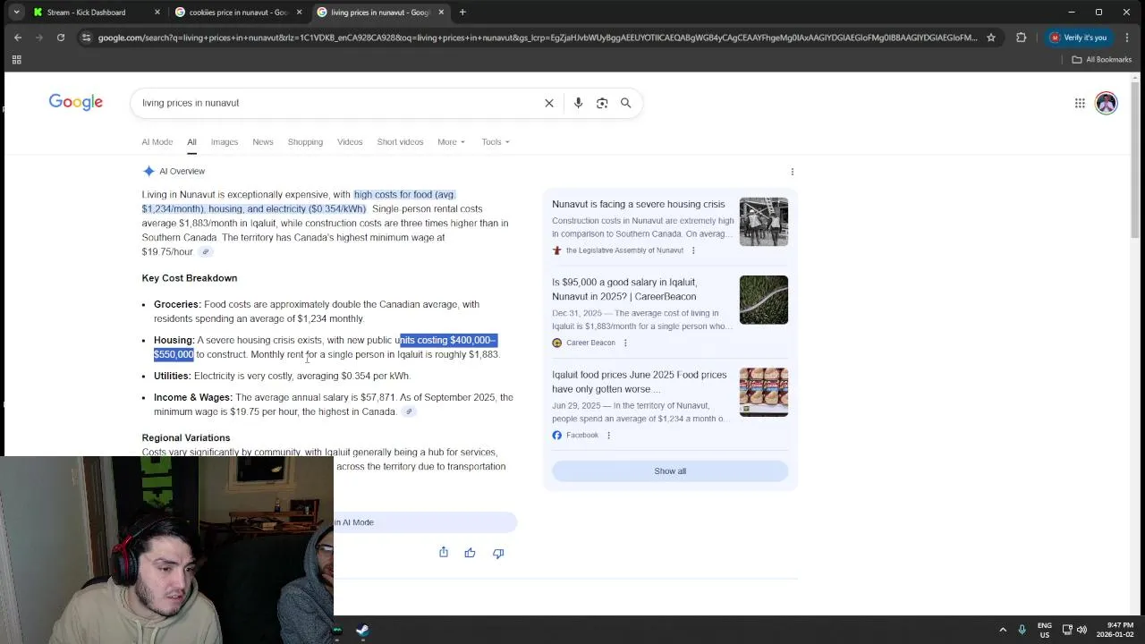Expand the Tools dropdown
Image resolution: width=1145 pixels, height=644 pixels.
496,142
